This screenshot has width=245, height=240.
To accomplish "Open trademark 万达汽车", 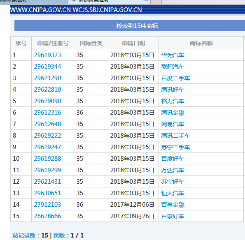I will 173,170.
